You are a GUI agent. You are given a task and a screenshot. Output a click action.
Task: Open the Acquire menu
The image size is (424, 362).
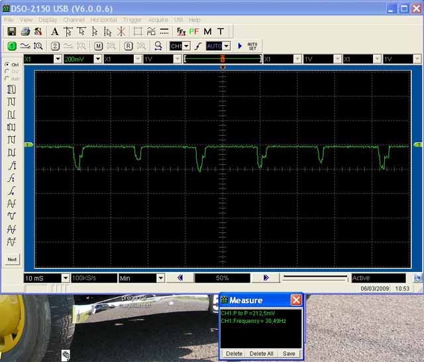coord(158,20)
